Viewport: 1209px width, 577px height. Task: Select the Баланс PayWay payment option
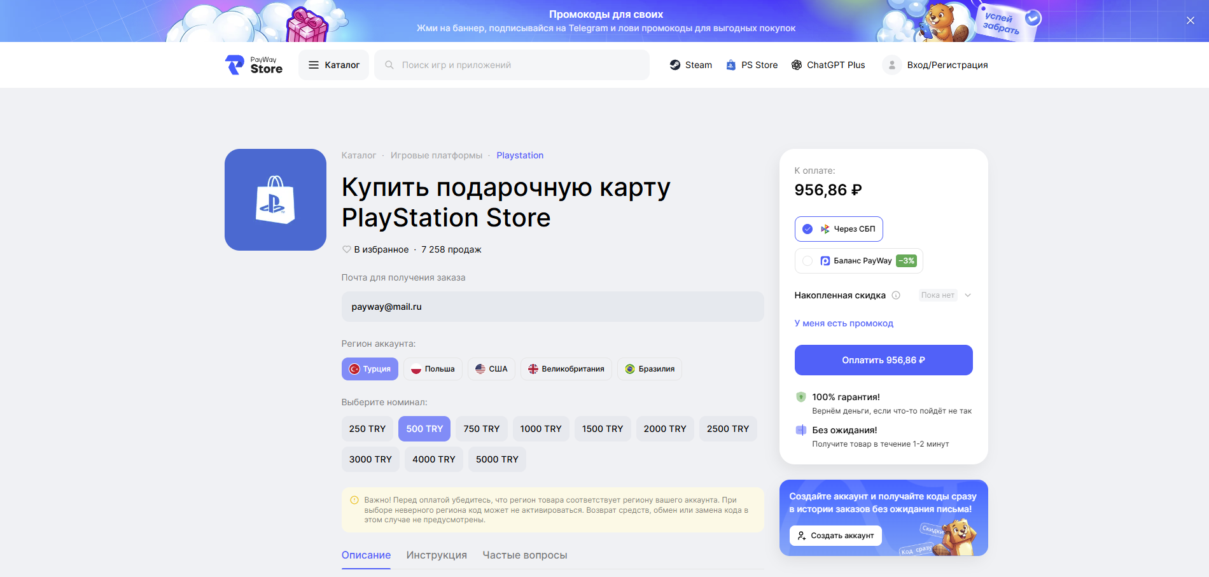(x=858, y=261)
